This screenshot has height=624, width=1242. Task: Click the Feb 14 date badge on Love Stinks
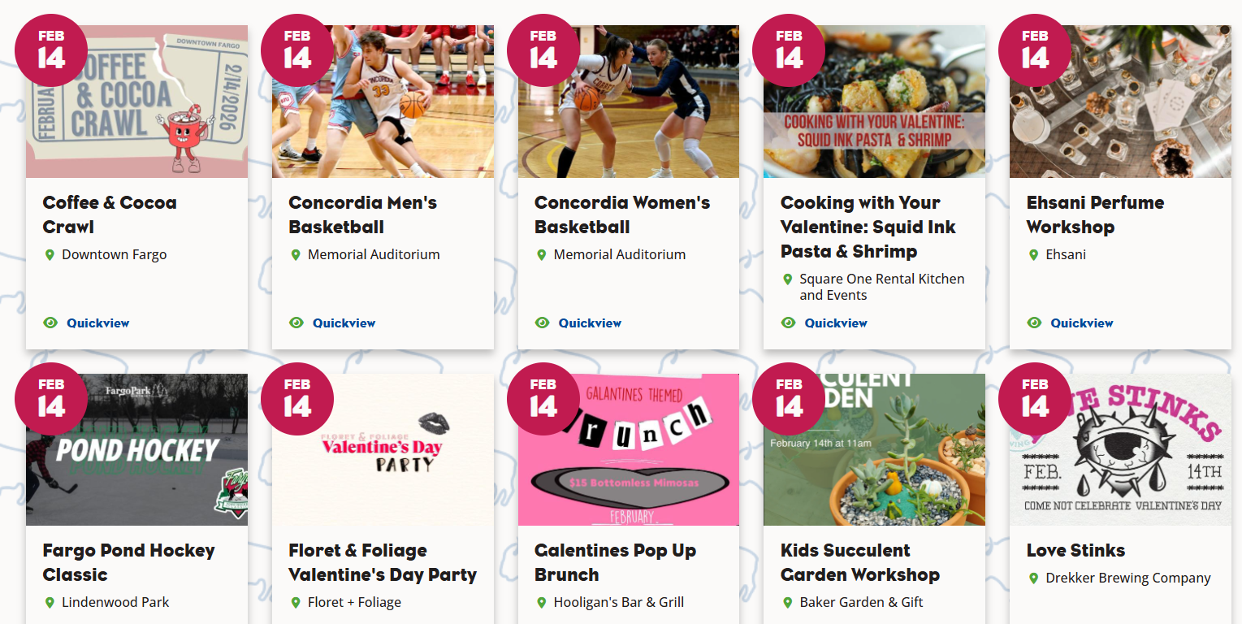coord(1035,399)
